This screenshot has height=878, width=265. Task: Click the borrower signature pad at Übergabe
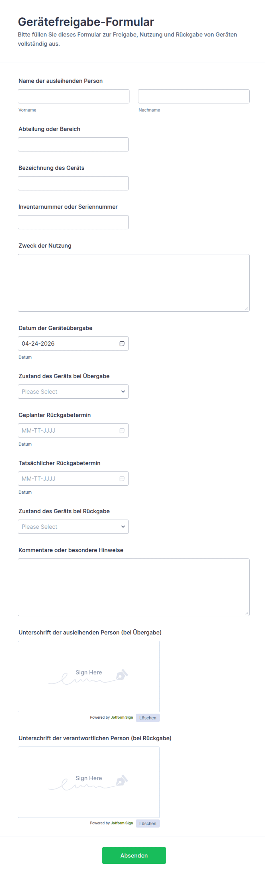(x=89, y=677)
